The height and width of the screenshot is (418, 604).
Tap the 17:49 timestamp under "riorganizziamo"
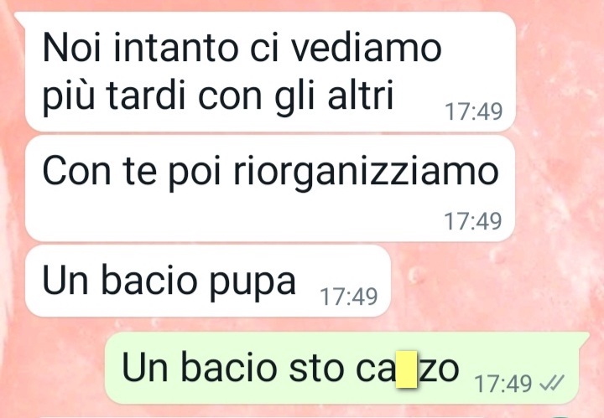tap(473, 221)
